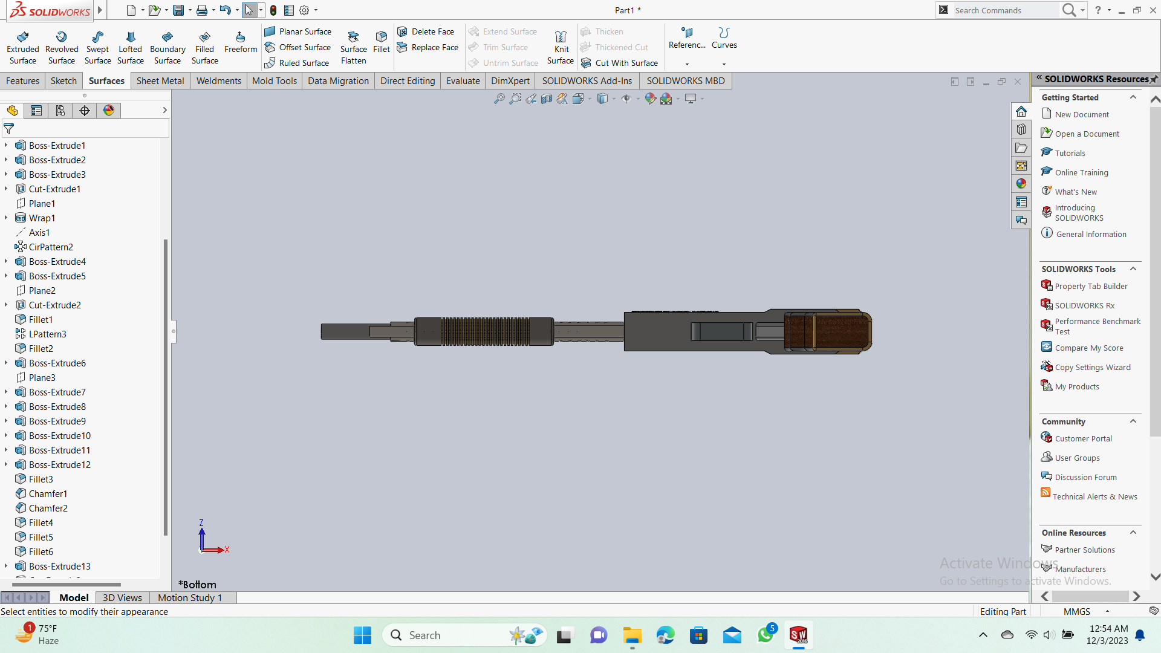Collapse the Getting Started section
The height and width of the screenshot is (653, 1161).
tap(1133, 97)
